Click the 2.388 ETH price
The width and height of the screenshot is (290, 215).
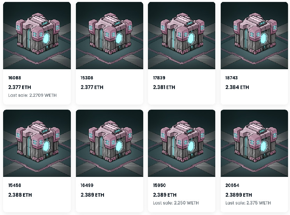[x=20, y=195]
